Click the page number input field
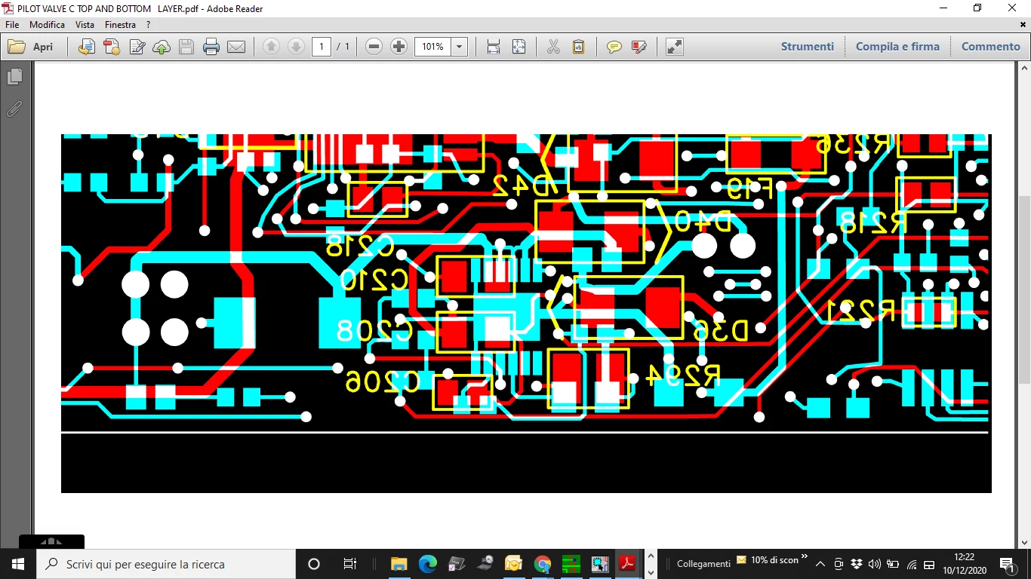This screenshot has height=579, width=1031. coord(322,47)
